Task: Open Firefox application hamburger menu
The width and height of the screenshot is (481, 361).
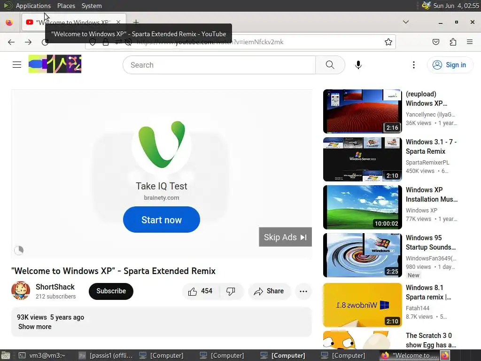Action: [469, 42]
